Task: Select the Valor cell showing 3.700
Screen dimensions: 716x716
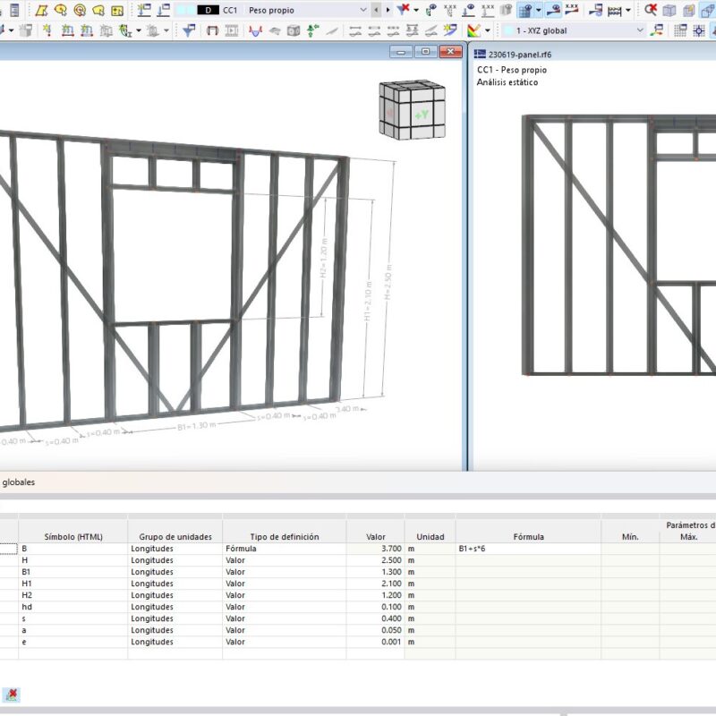Action: pos(375,549)
